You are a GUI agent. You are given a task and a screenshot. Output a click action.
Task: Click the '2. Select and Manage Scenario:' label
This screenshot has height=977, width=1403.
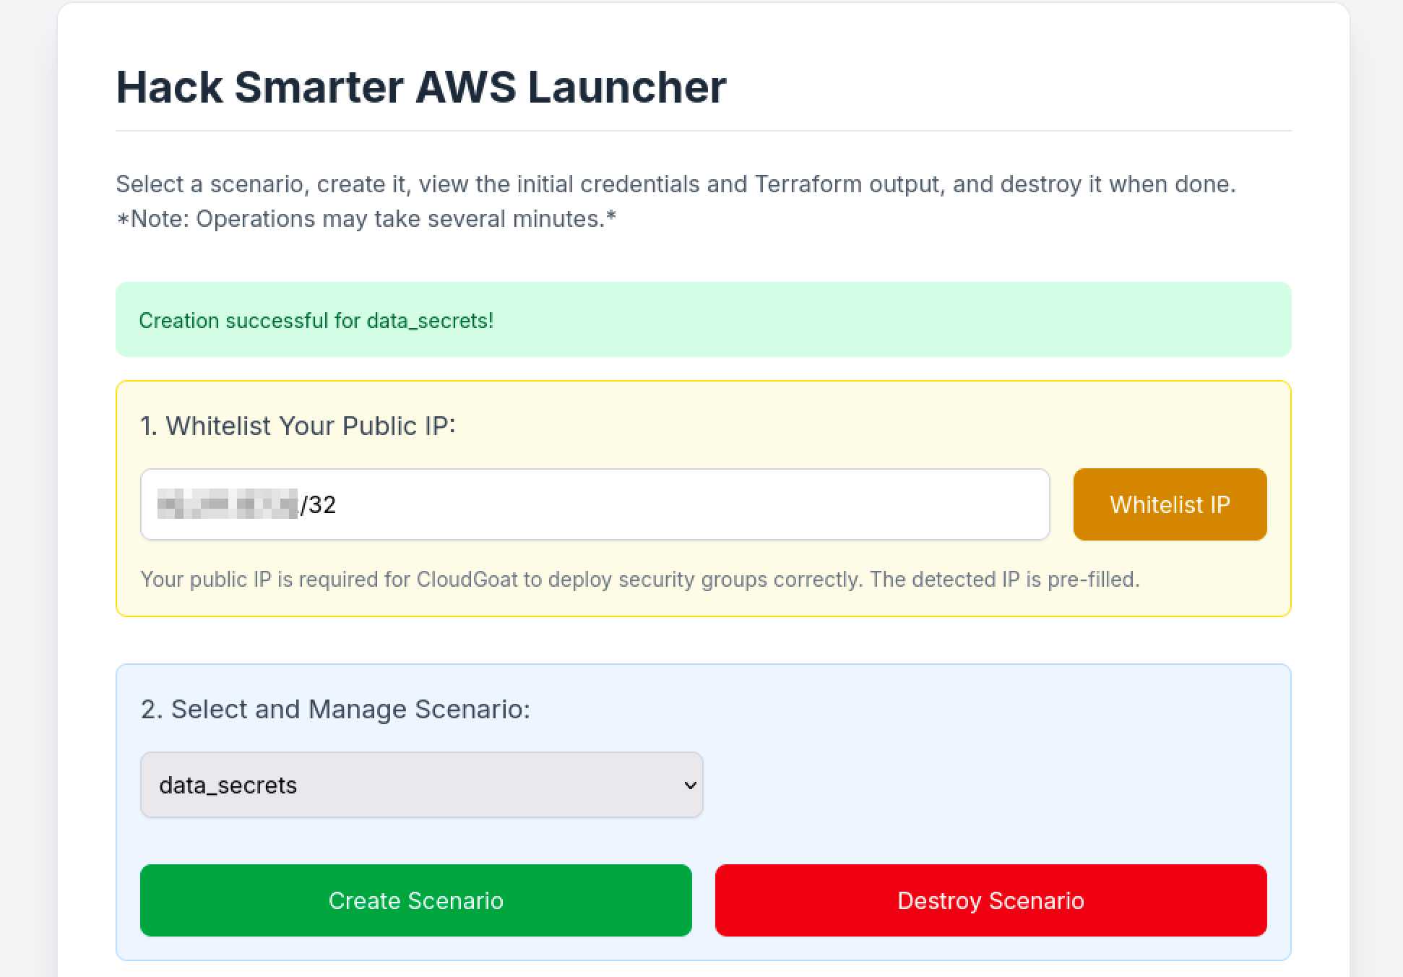(x=335, y=709)
